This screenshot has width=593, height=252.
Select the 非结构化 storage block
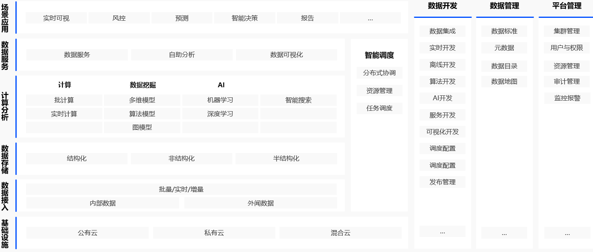[181, 159]
